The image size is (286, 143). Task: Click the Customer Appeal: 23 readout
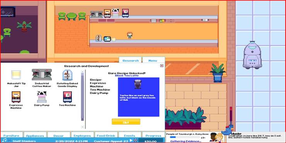(111, 141)
